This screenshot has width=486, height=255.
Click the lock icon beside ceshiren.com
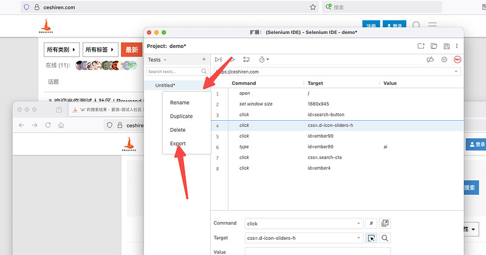tap(37, 7)
